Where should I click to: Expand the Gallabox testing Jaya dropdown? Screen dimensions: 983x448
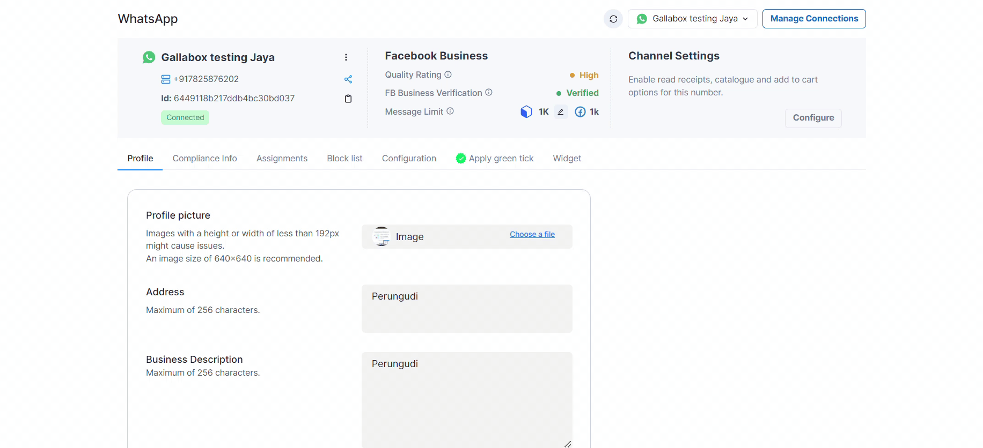coord(692,19)
